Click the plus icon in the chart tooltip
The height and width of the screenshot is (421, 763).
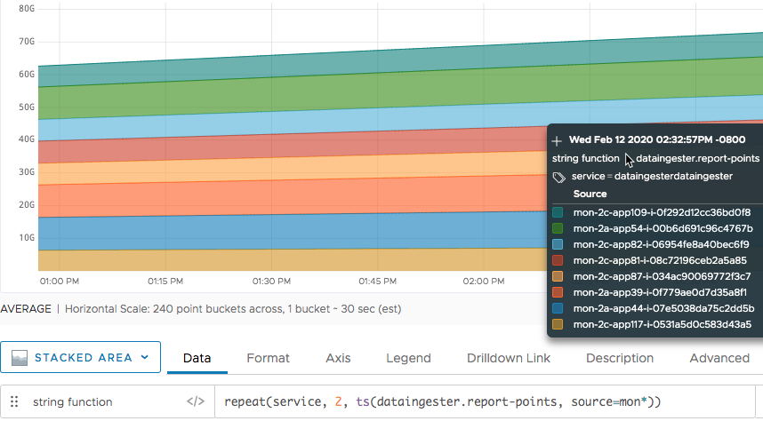point(557,140)
